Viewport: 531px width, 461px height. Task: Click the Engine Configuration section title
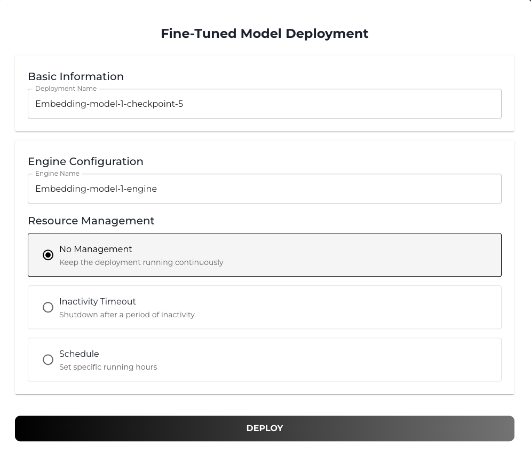coord(85,161)
